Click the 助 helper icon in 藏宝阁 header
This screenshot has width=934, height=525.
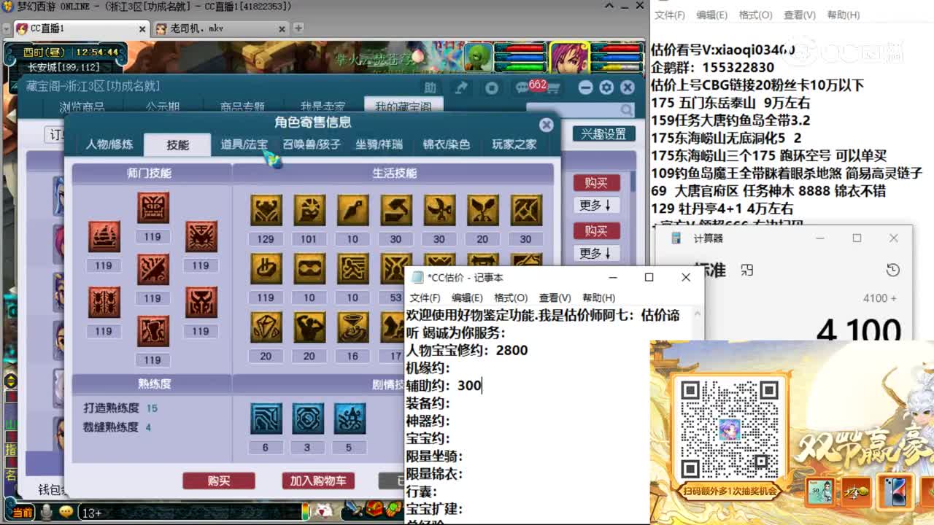click(431, 87)
